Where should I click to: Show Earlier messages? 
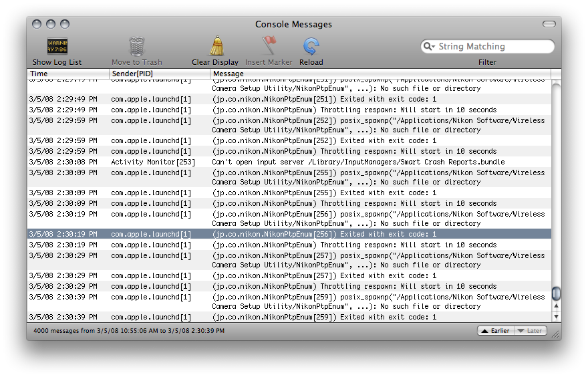[x=495, y=330]
